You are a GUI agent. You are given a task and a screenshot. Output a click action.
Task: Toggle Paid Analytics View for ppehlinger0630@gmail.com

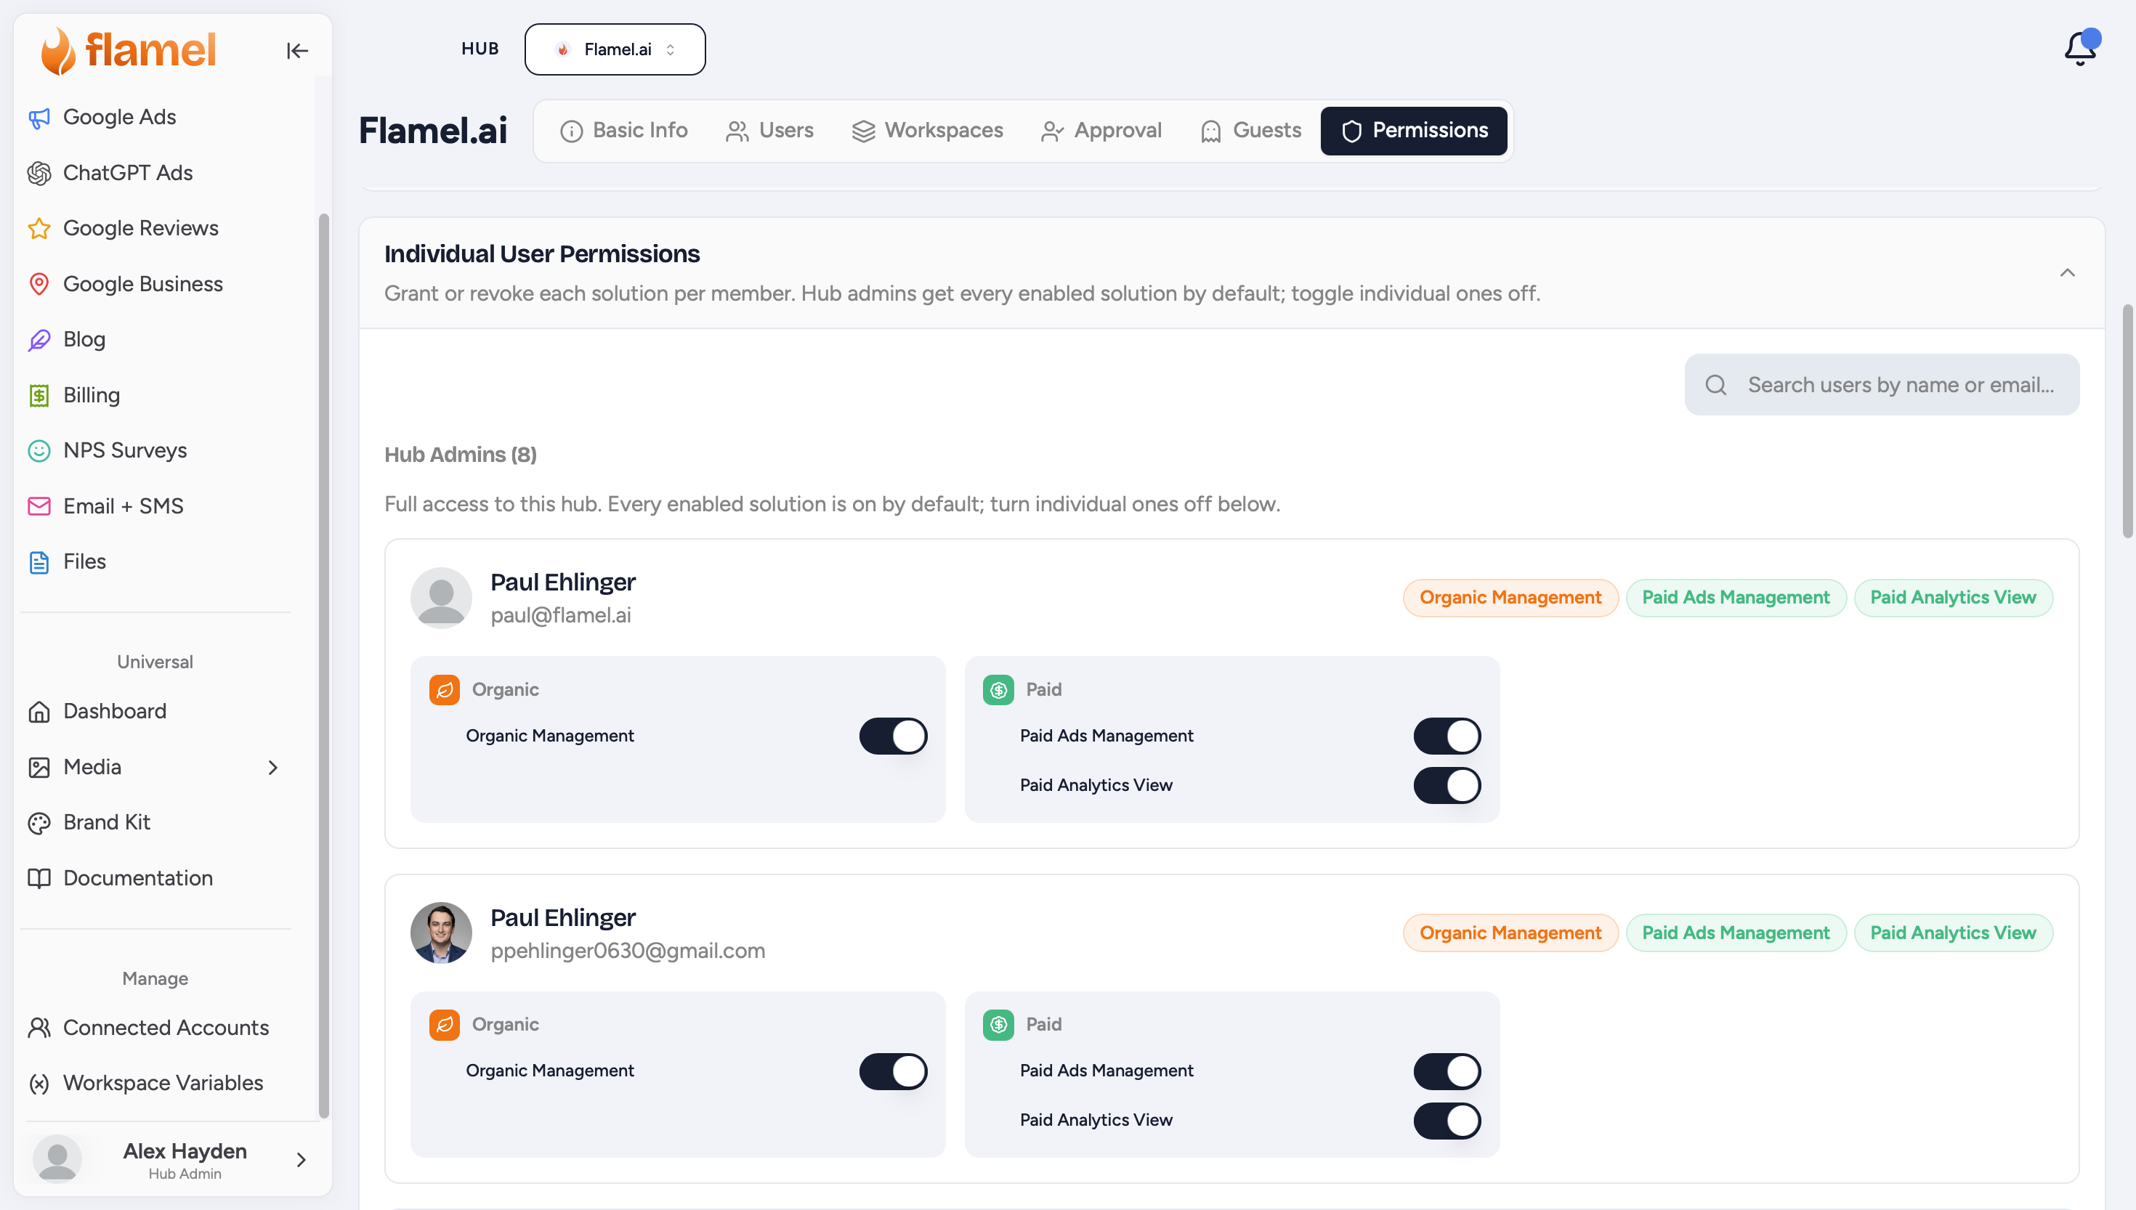1447,1120
